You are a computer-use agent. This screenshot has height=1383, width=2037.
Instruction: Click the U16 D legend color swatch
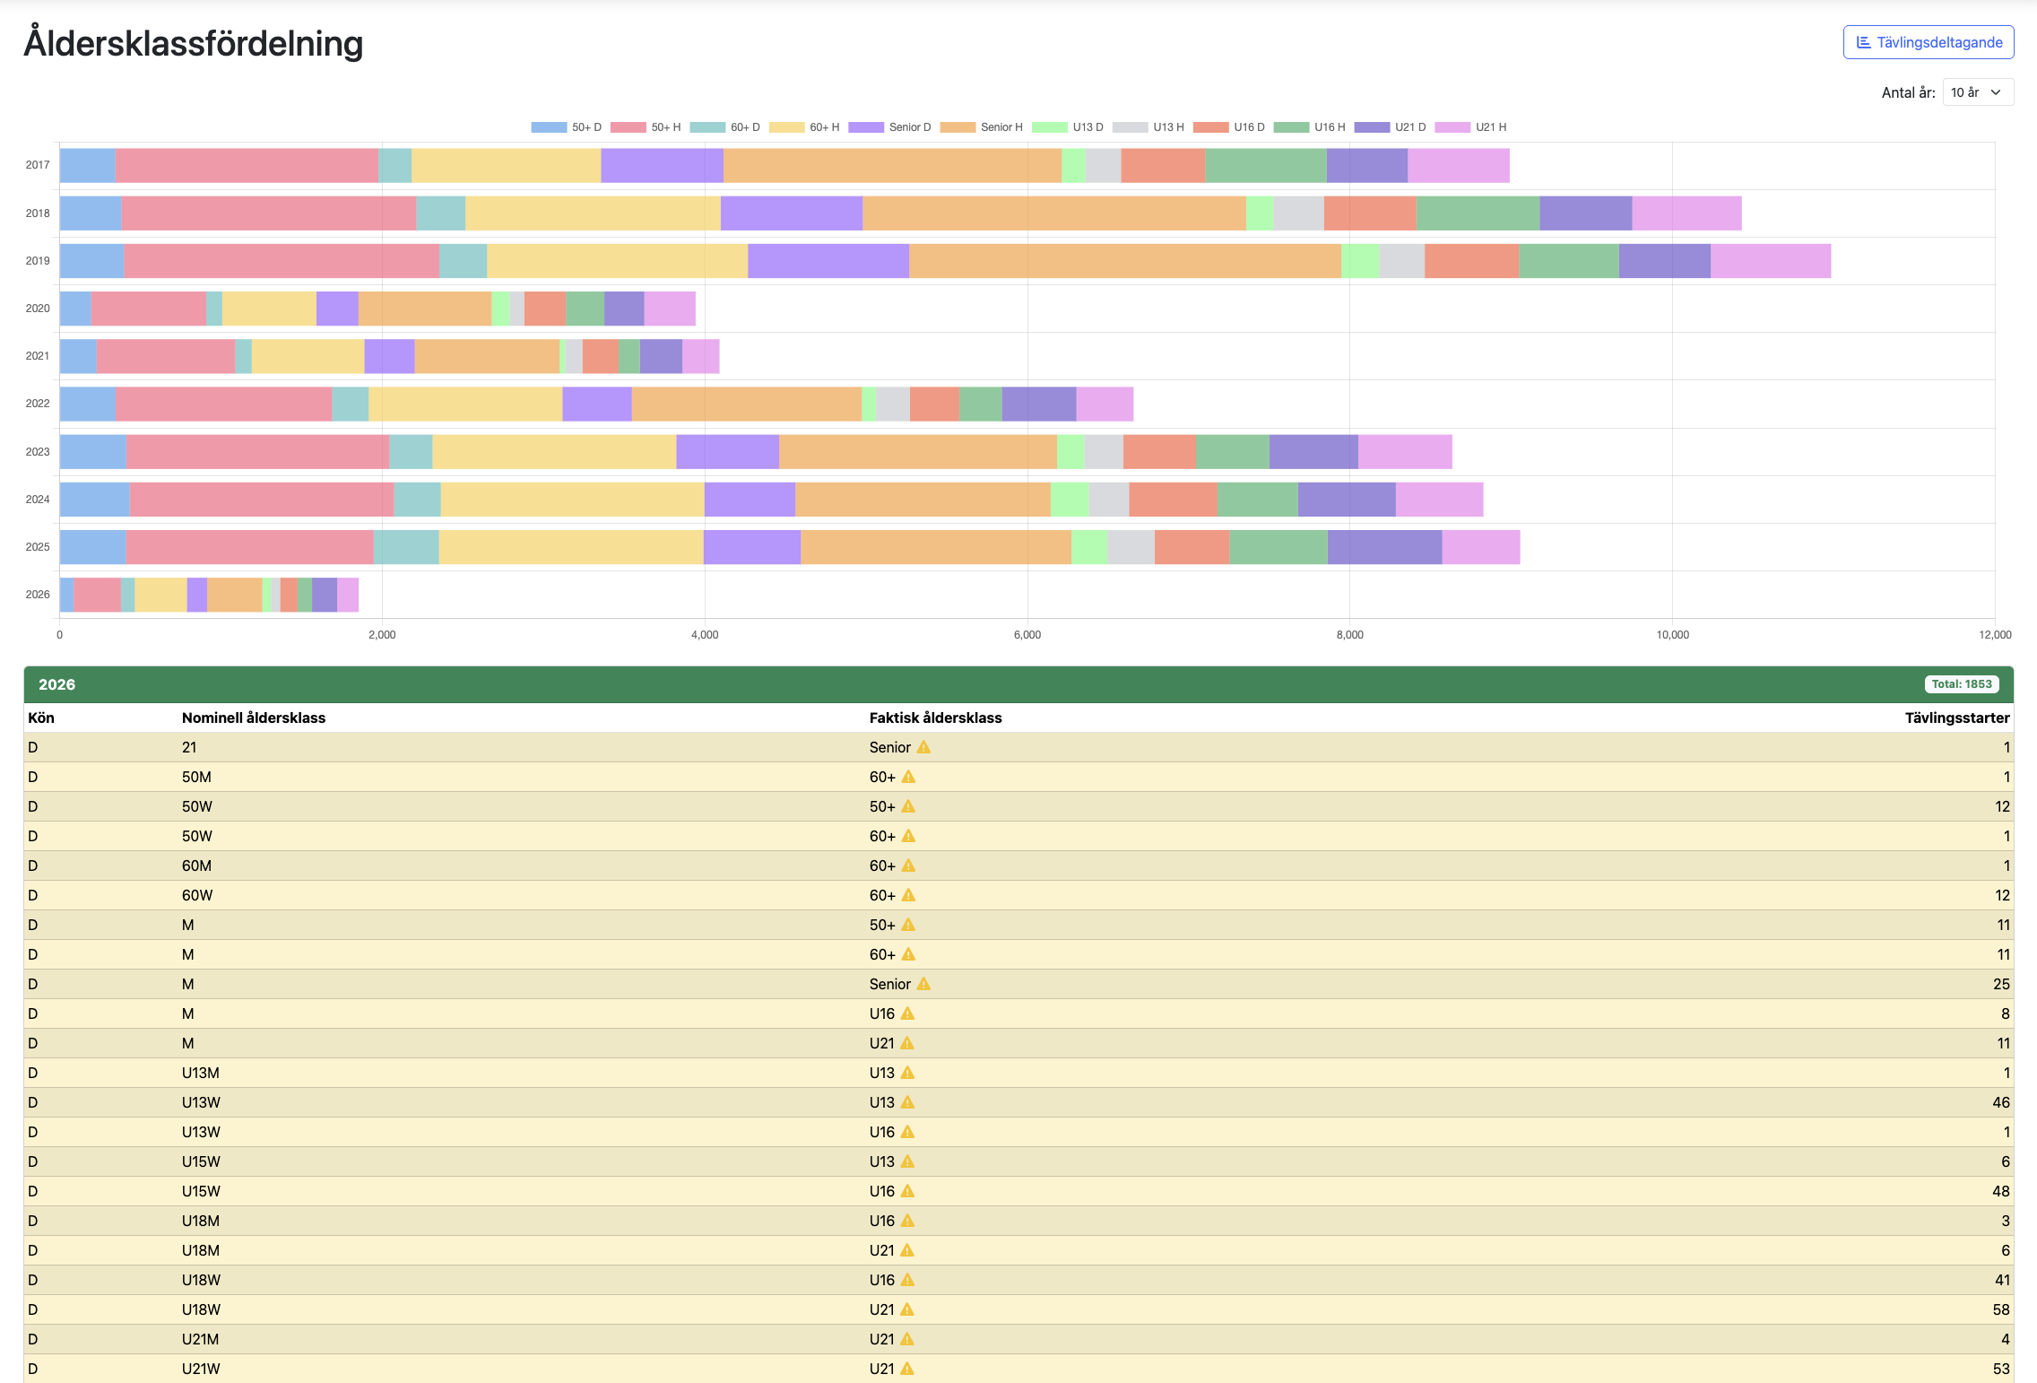pyautogui.click(x=1210, y=127)
